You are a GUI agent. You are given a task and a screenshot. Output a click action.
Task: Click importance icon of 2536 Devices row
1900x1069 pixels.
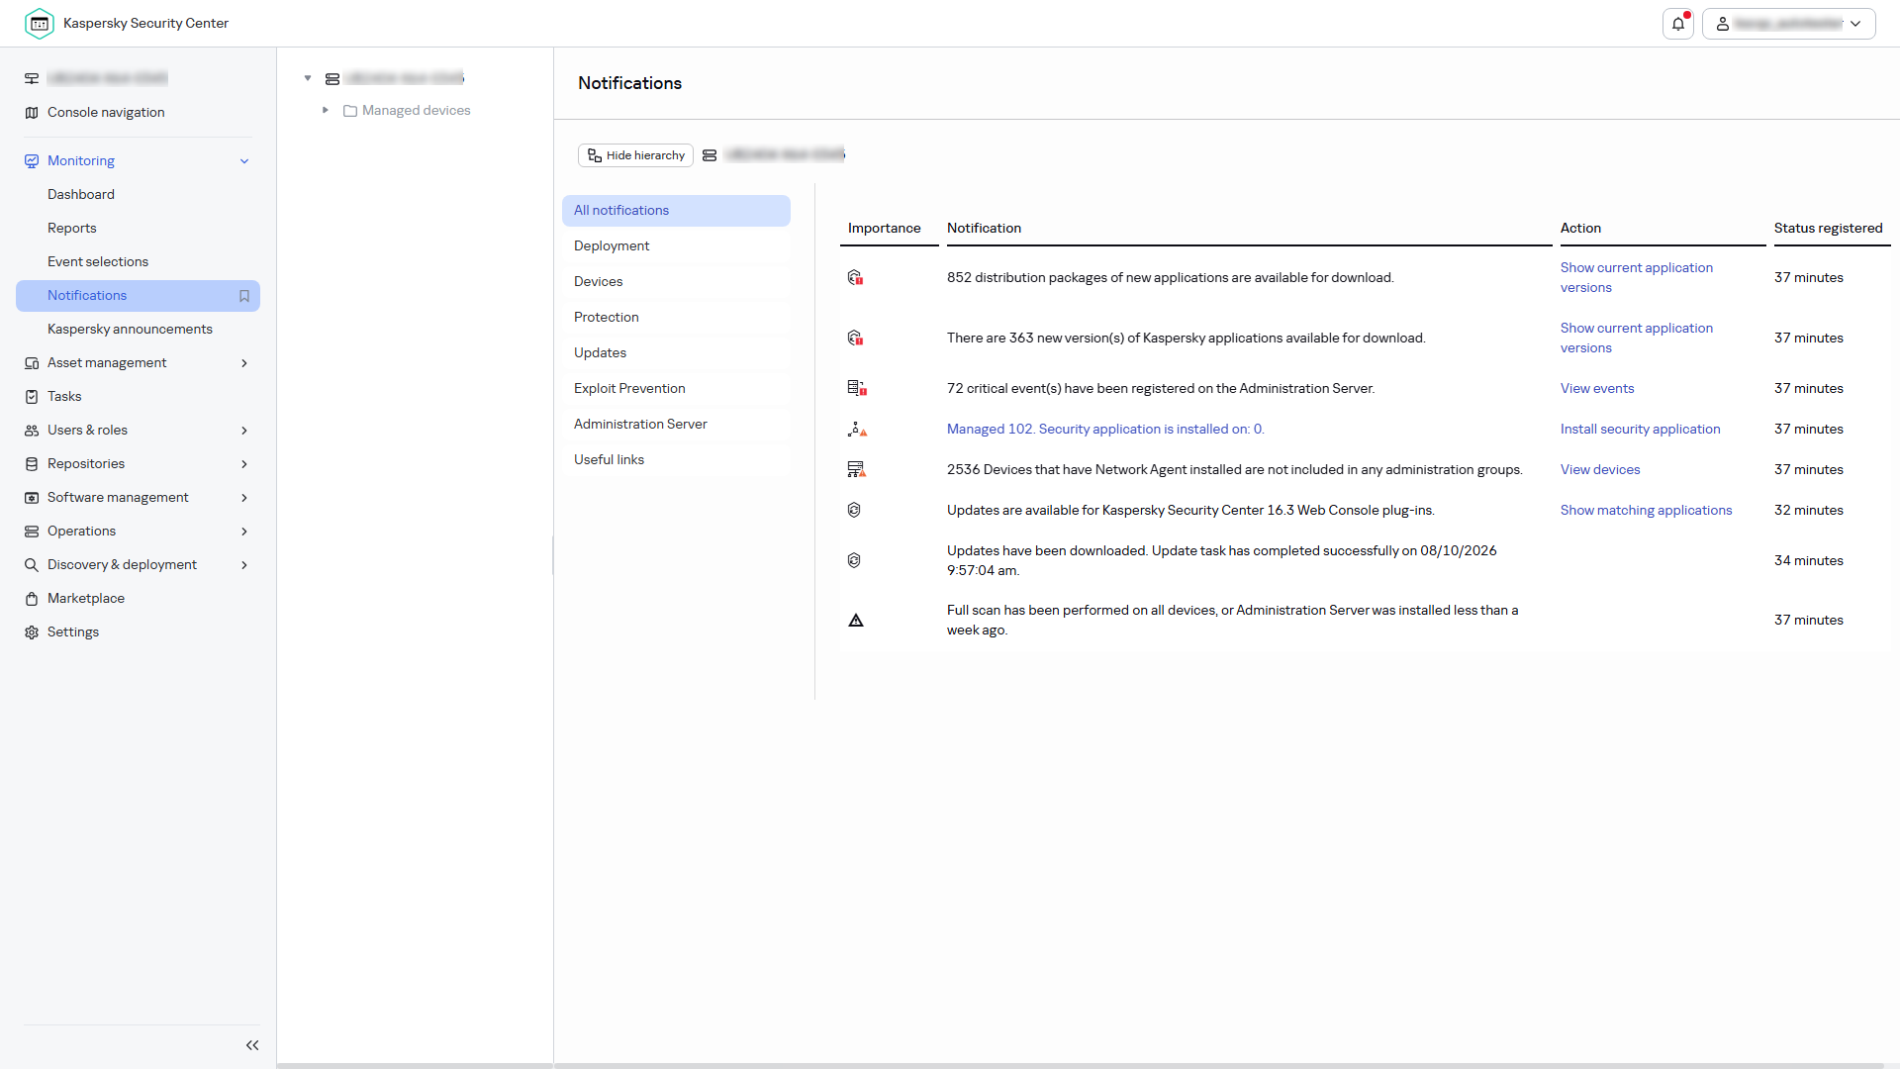(x=856, y=470)
